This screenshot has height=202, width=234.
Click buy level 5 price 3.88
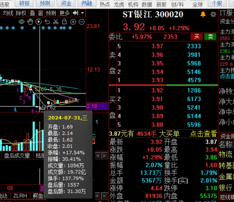[x=157, y=125]
